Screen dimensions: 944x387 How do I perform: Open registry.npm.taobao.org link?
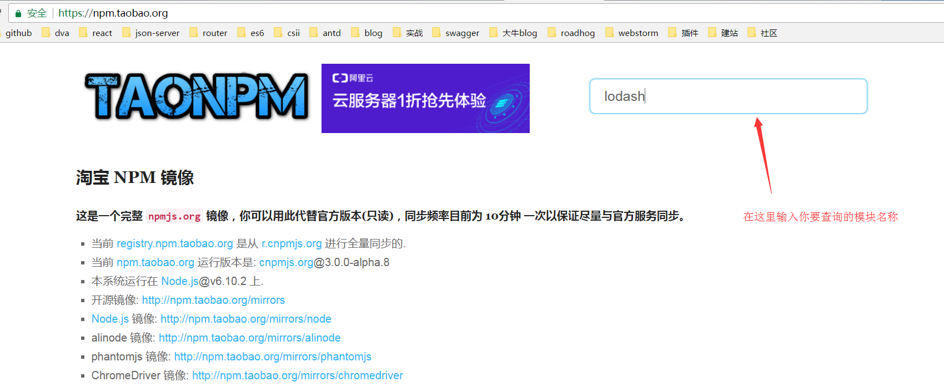(x=175, y=243)
